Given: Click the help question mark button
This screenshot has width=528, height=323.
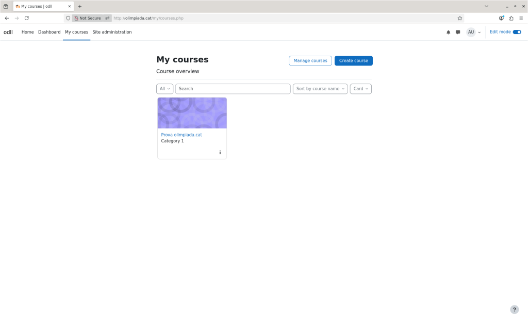Looking at the screenshot, I should click(514, 310).
